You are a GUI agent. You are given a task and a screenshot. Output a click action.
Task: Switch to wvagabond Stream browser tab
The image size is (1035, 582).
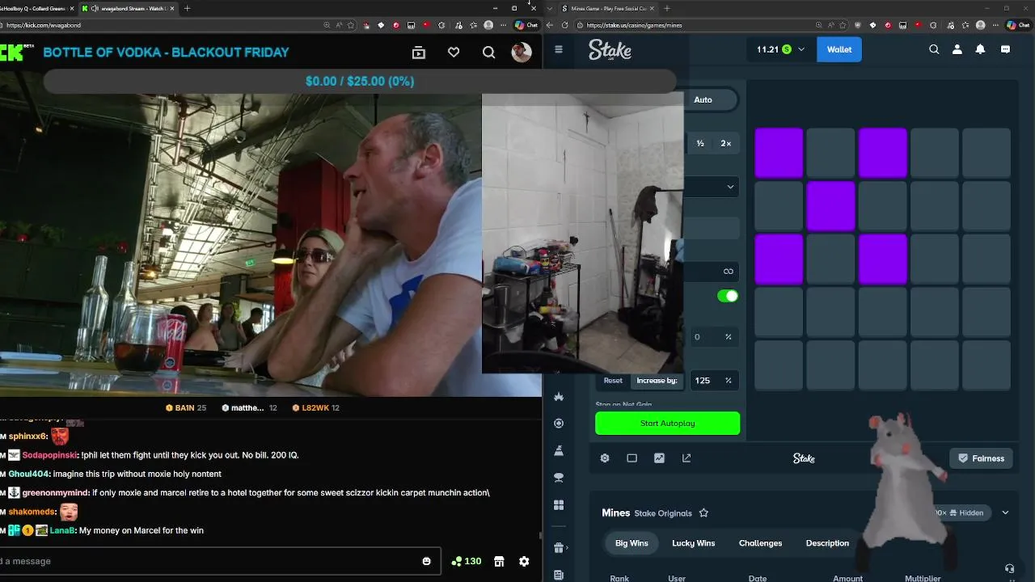(x=129, y=8)
